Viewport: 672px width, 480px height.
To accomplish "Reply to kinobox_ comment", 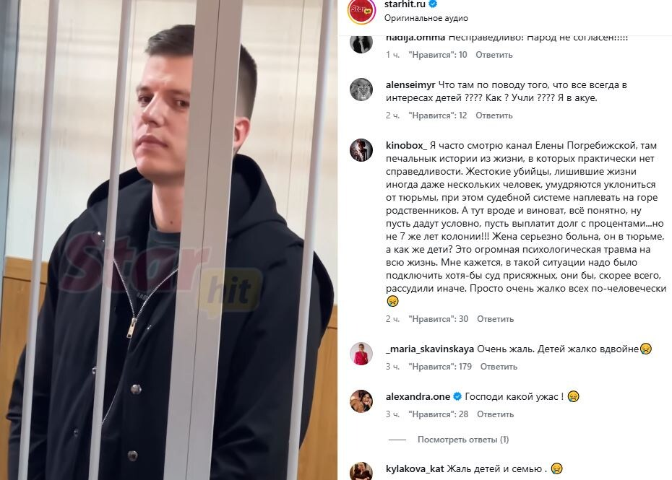I will 495,319.
